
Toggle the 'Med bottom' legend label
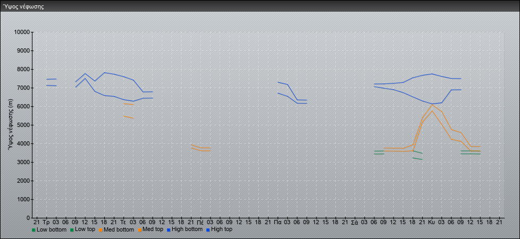[118, 229]
